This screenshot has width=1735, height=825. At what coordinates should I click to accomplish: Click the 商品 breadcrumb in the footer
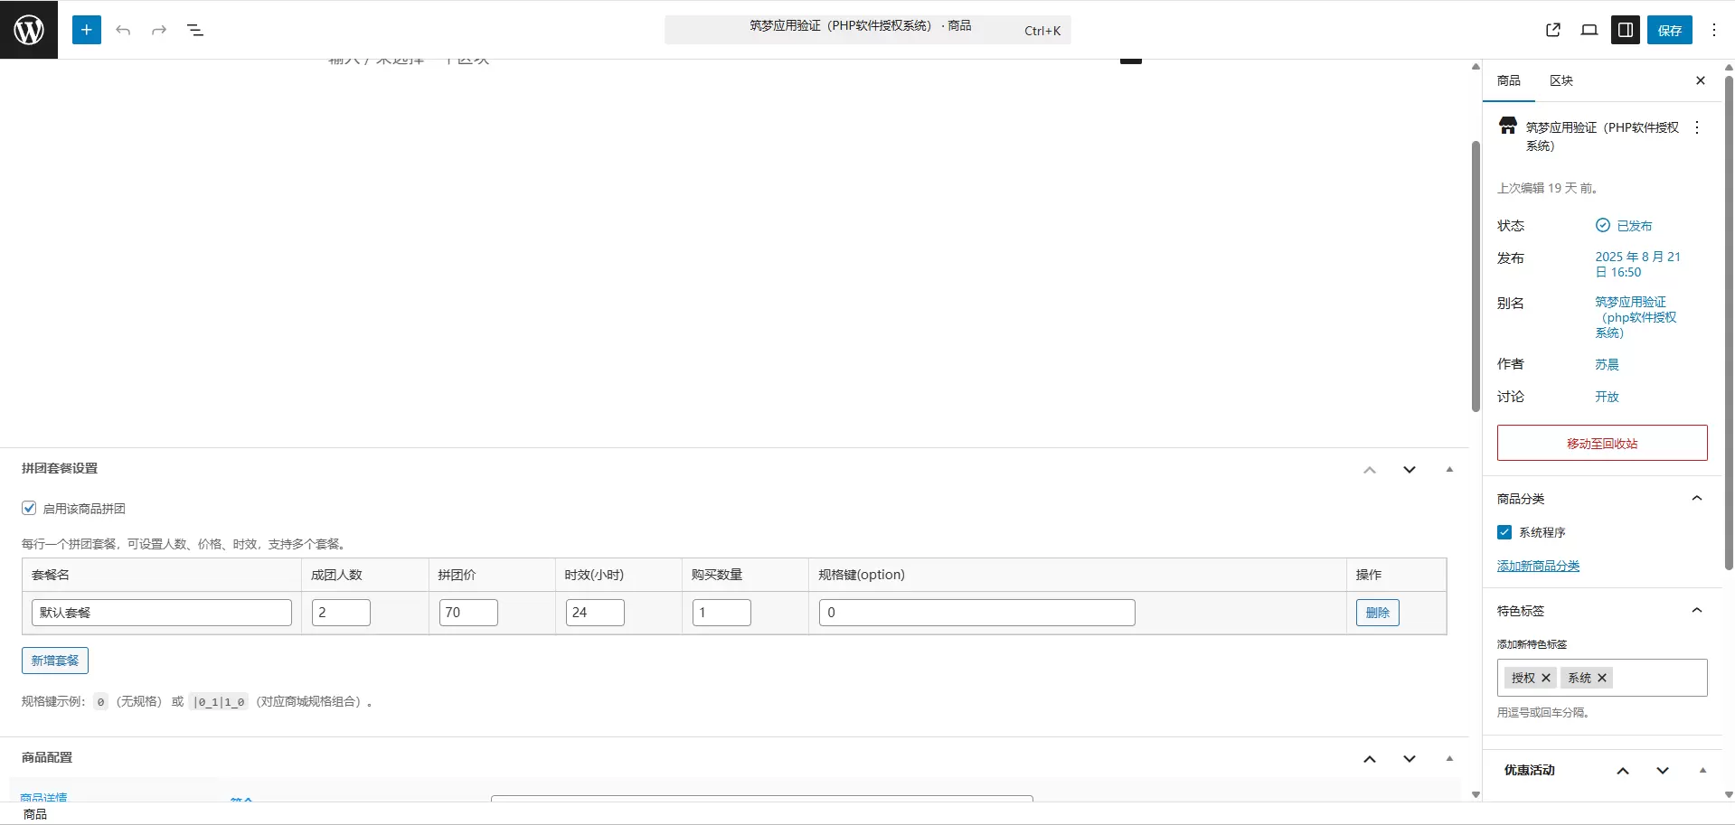[x=35, y=814]
